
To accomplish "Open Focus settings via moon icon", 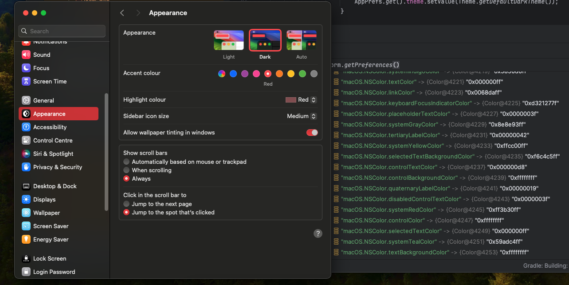I will tap(26, 68).
